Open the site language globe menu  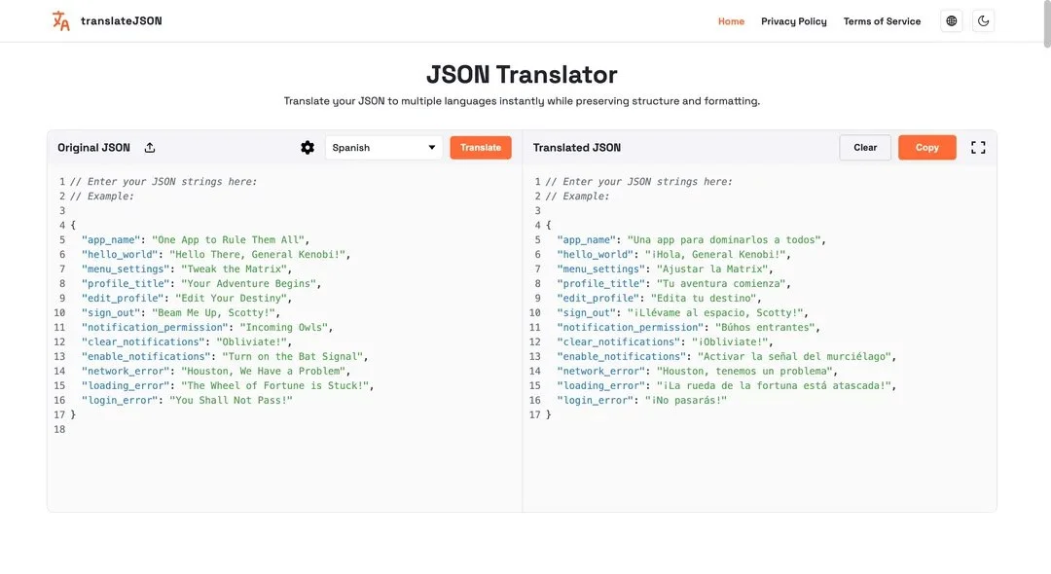[951, 21]
